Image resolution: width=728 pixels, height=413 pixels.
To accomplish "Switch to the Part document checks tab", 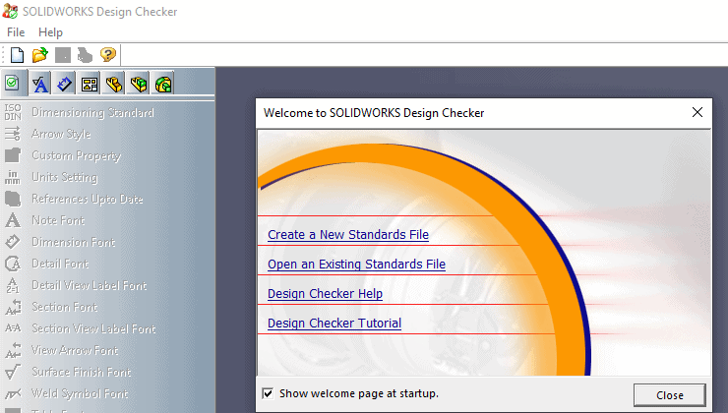I will pos(114,84).
